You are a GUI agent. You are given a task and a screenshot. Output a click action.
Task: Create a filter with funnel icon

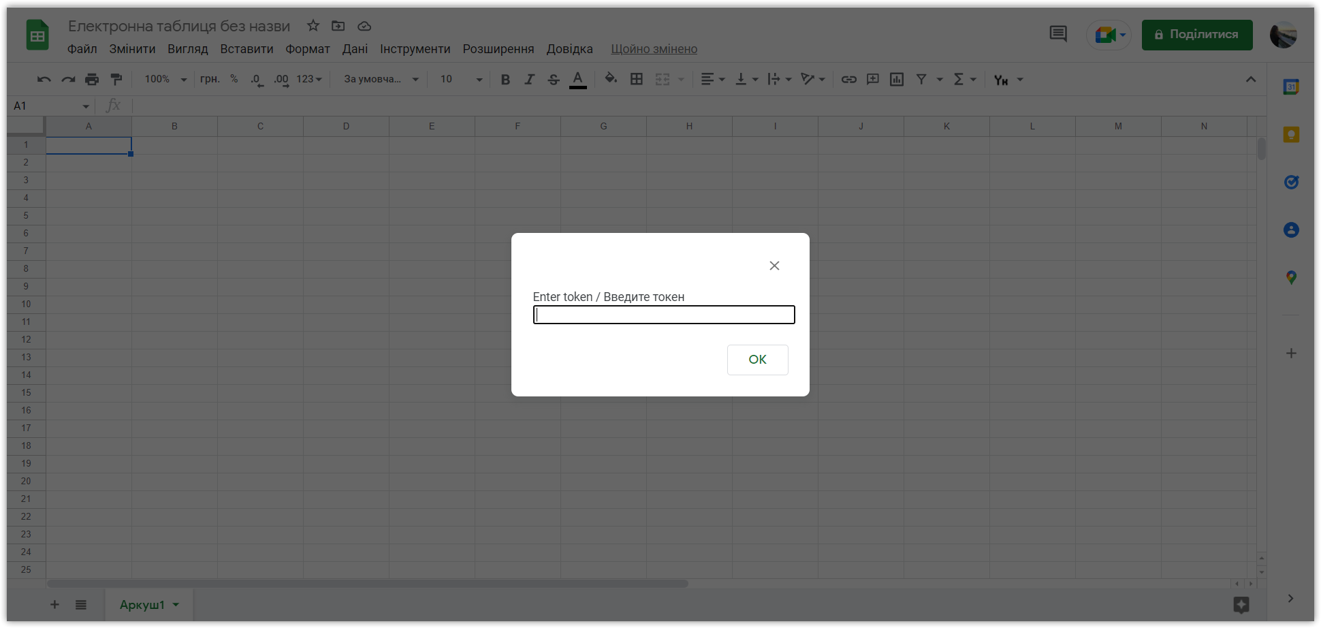click(921, 80)
